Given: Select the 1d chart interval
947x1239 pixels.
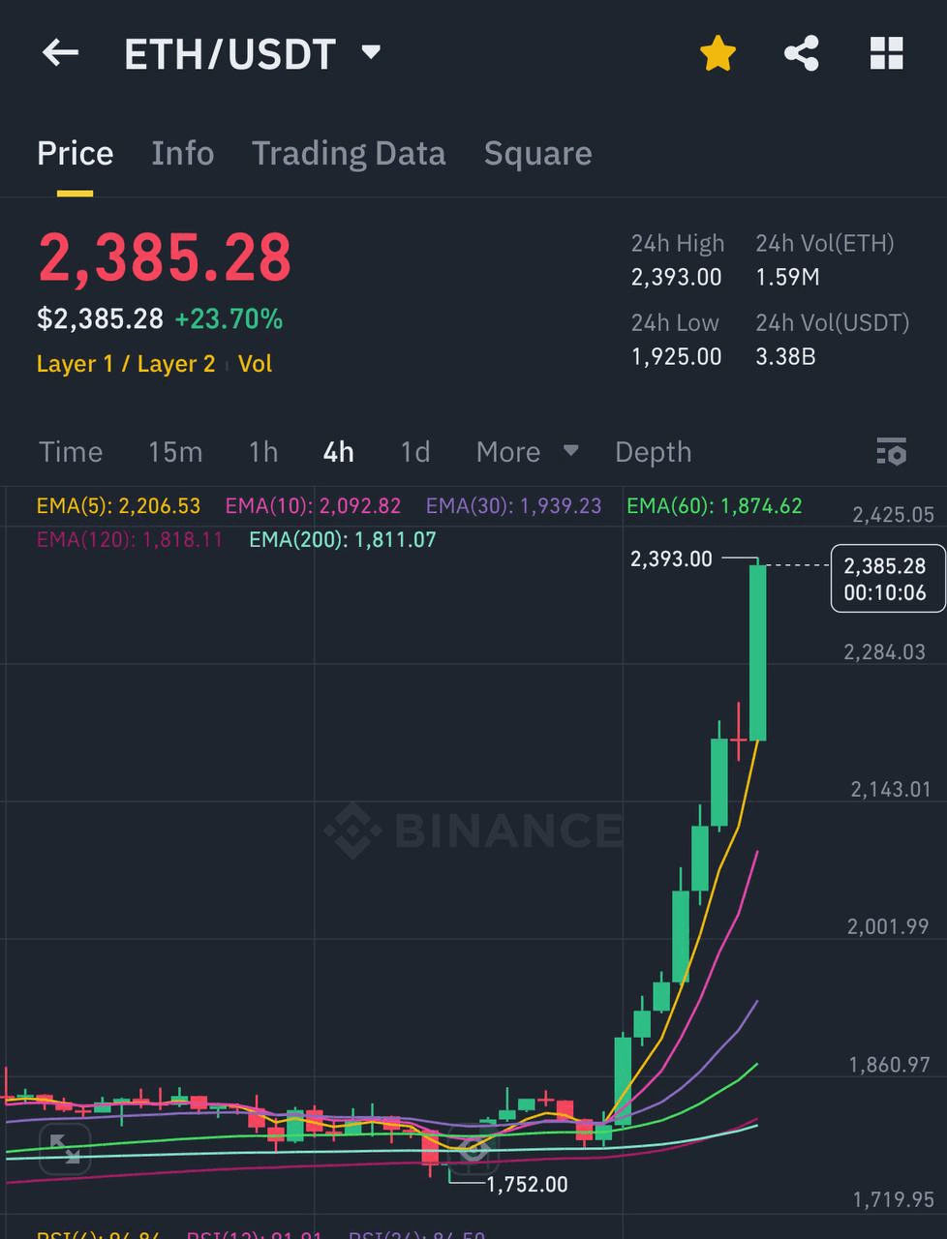Looking at the screenshot, I should pyautogui.click(x=415, y=452).
